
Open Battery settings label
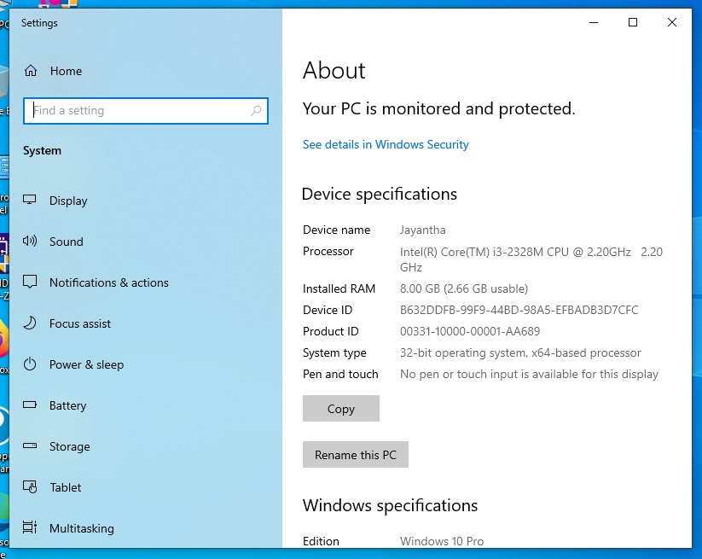pos(67,405)
